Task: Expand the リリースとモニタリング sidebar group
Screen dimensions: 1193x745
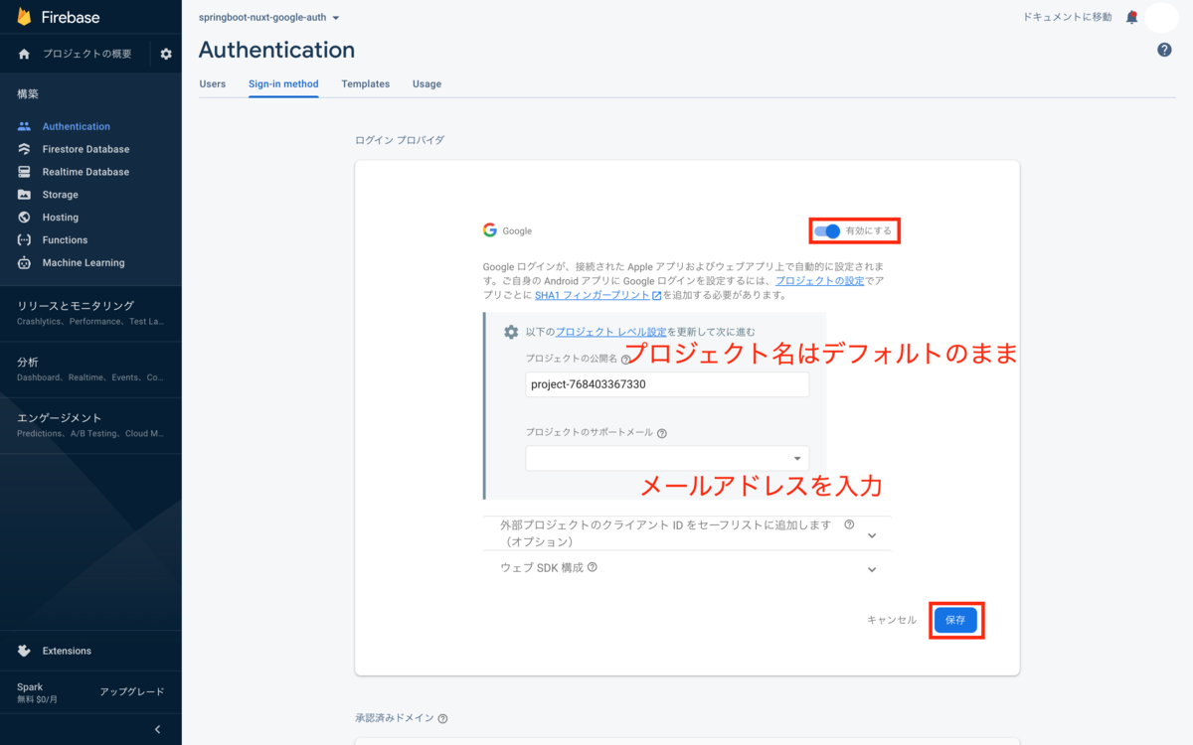Action: [90, 313]
